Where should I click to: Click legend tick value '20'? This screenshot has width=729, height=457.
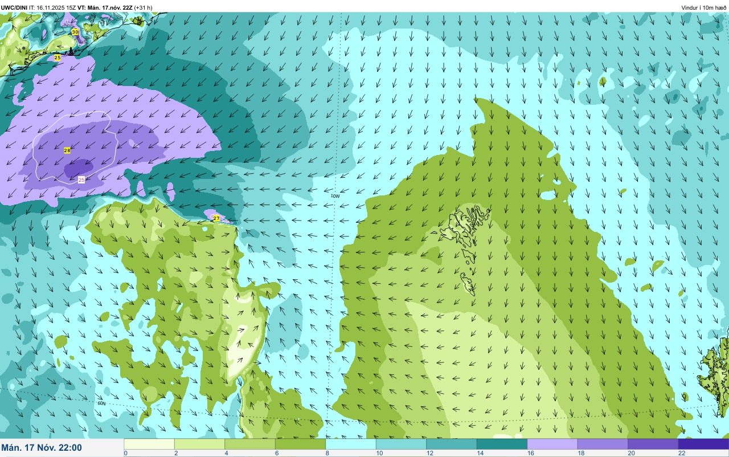pyautogui.click(x=631, y=453)
